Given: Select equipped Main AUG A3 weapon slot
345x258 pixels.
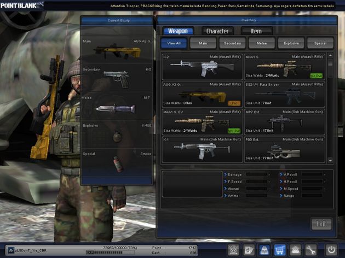Looking at the screenshot, I should 117,50.
